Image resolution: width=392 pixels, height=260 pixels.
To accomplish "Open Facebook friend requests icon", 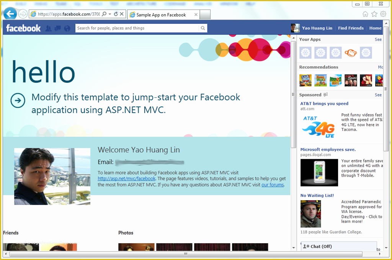I will tap(49, 28).
